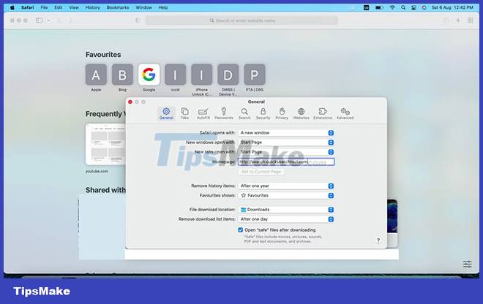This screenshot has width=483, height=304.
Task: Open the Apple favourite tile
Action: [96, 74]
